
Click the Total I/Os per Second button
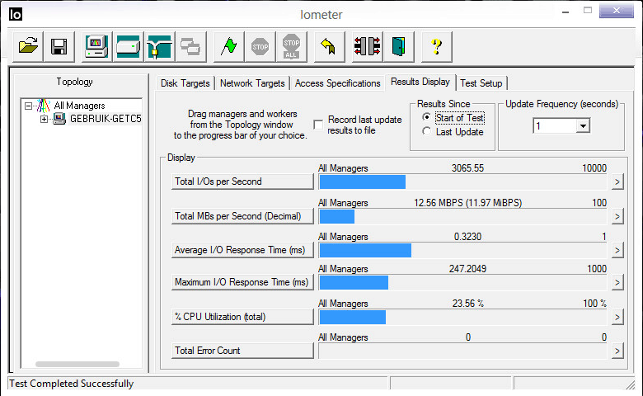point(242,181)
